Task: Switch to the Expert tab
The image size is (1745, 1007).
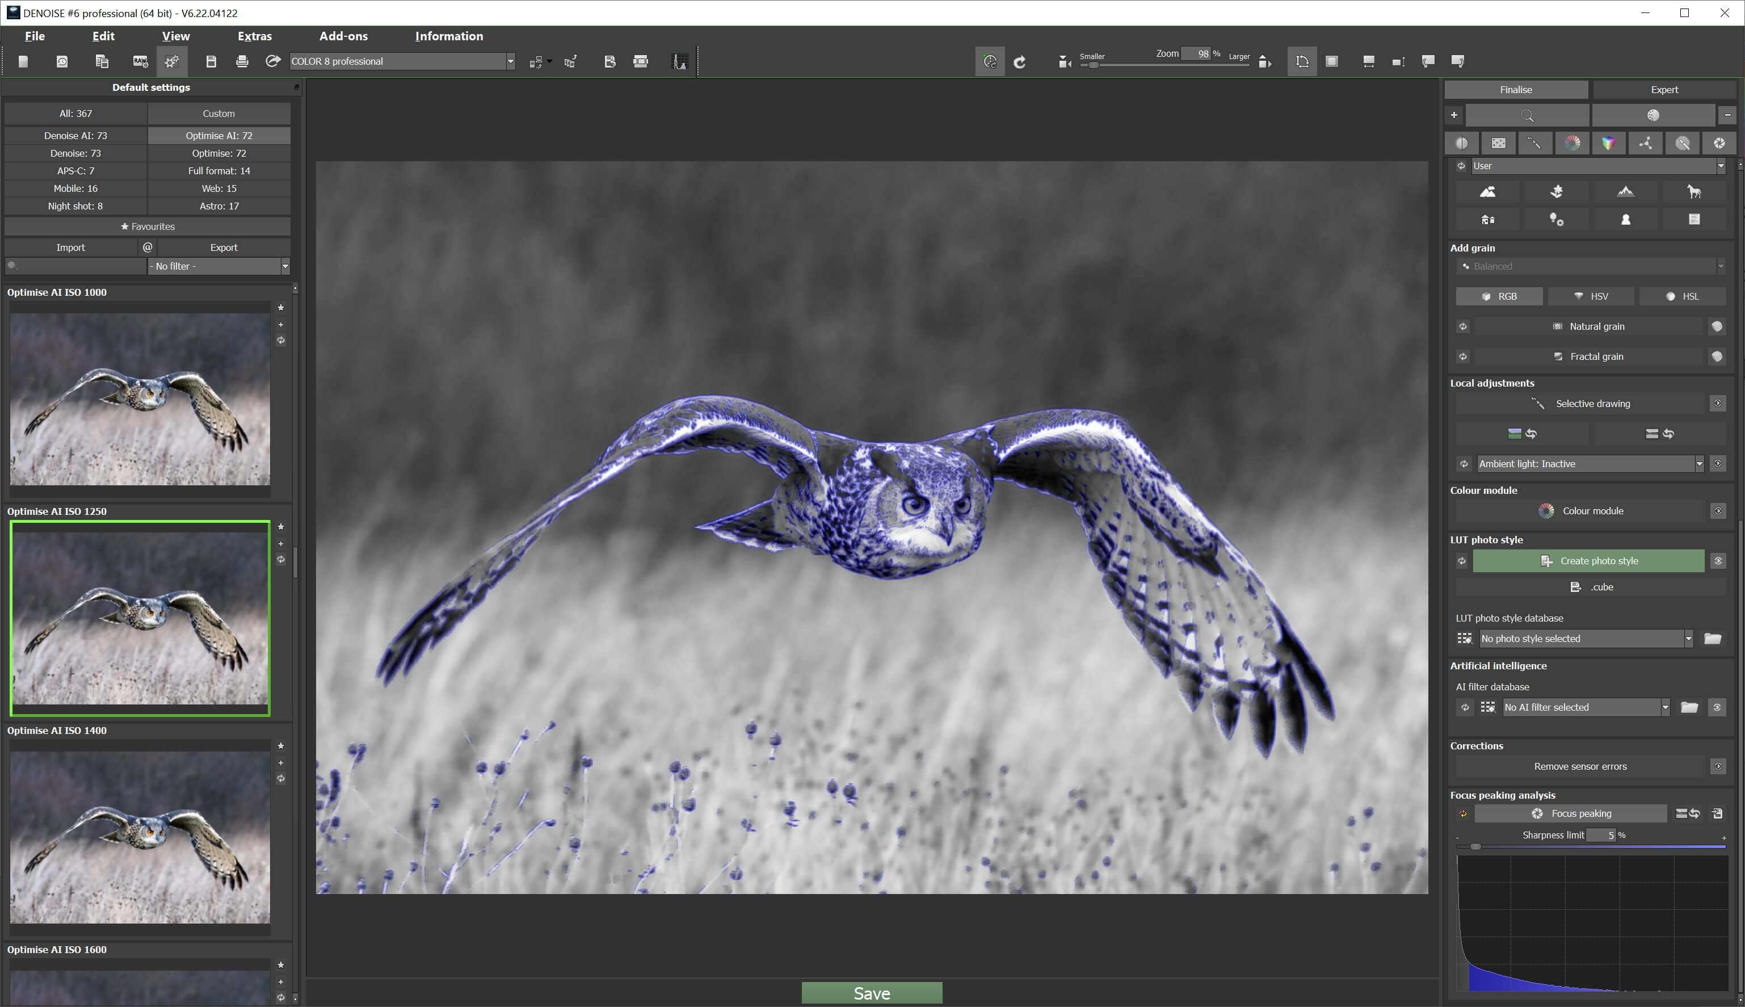Action: 1664,90
